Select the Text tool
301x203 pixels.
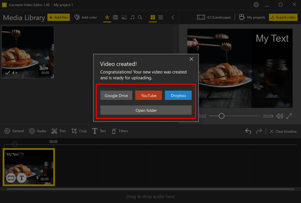(99, 131)
